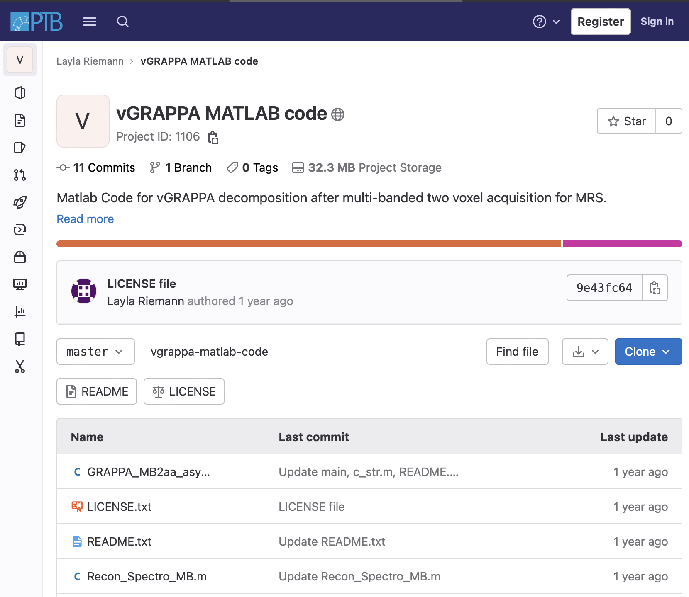Screen dimensions: 689x597
Task: Expand the master branch dropdown
Action: click(x=95, y=352)
